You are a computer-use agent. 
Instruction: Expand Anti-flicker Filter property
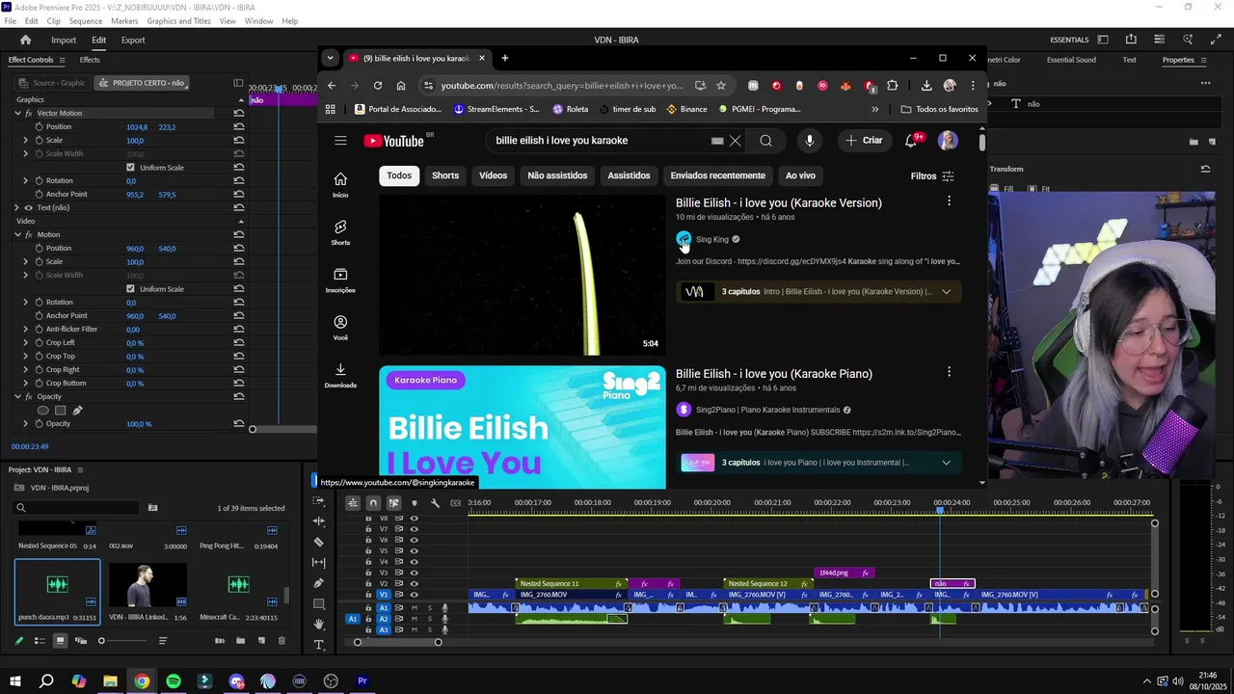click(26, 329)
